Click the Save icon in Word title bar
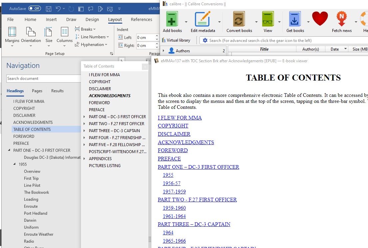 (49, 9)
